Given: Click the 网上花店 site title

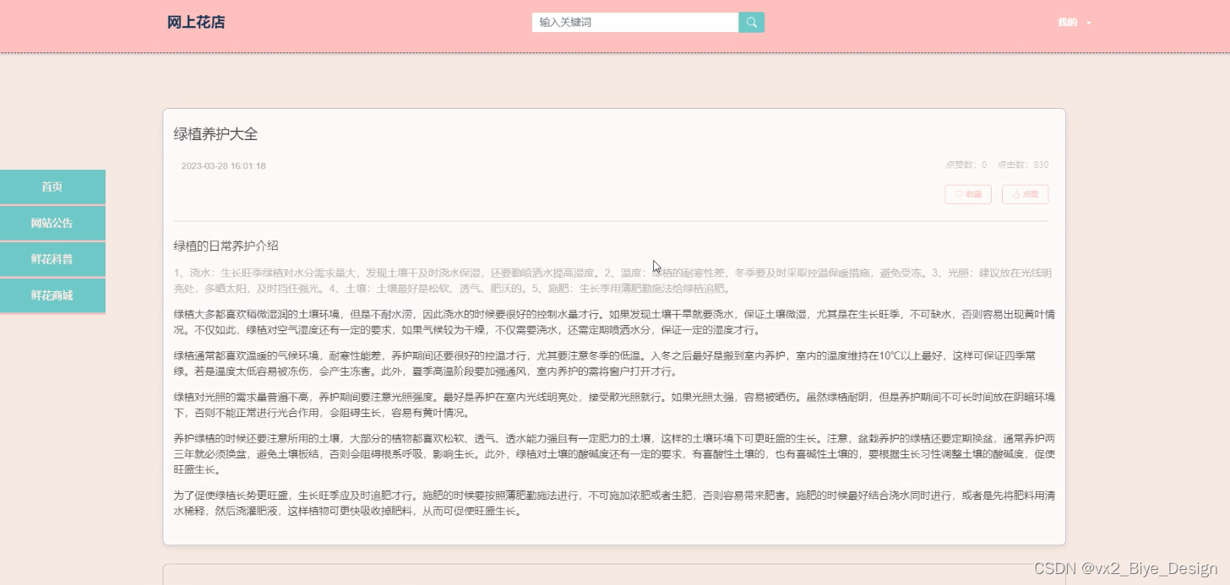Looking at the screenshot, I should click(196, 22).
